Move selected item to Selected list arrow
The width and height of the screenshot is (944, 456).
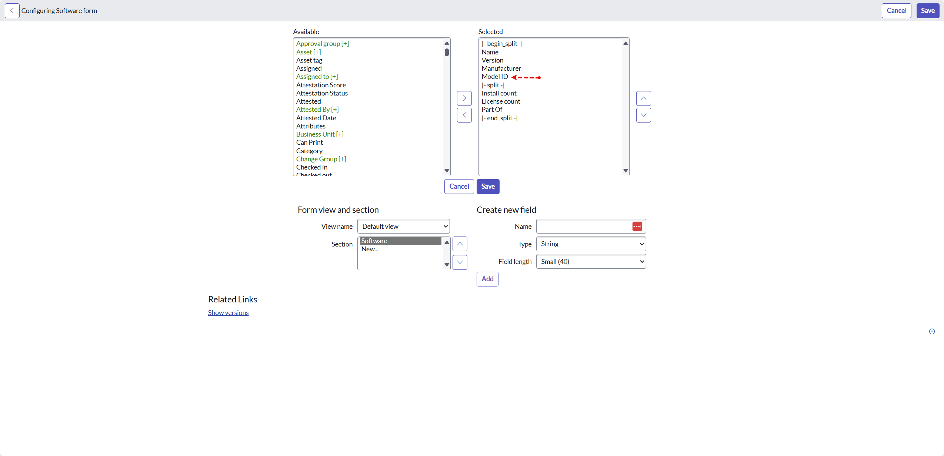(x=464, y=98)
